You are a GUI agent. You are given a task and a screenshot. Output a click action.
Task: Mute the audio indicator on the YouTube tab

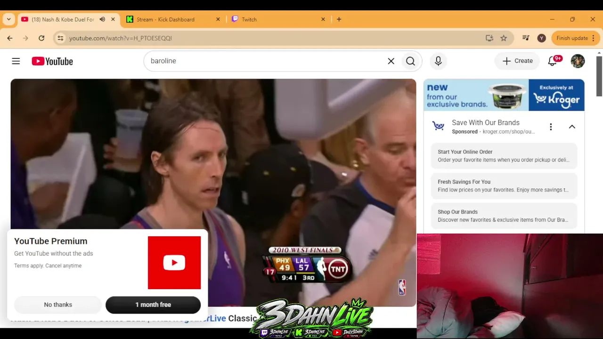pos(102,19)
